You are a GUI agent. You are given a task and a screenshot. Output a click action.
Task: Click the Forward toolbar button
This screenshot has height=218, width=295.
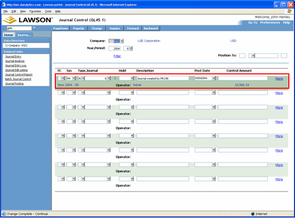(133, 28)
